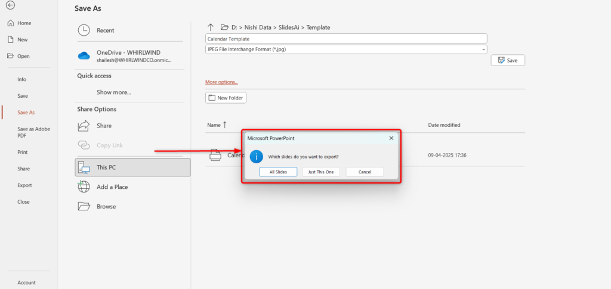Screen dimensions: 611x289
Task: Click the Calendar Template file name field
Action: [x=346, y=39]
